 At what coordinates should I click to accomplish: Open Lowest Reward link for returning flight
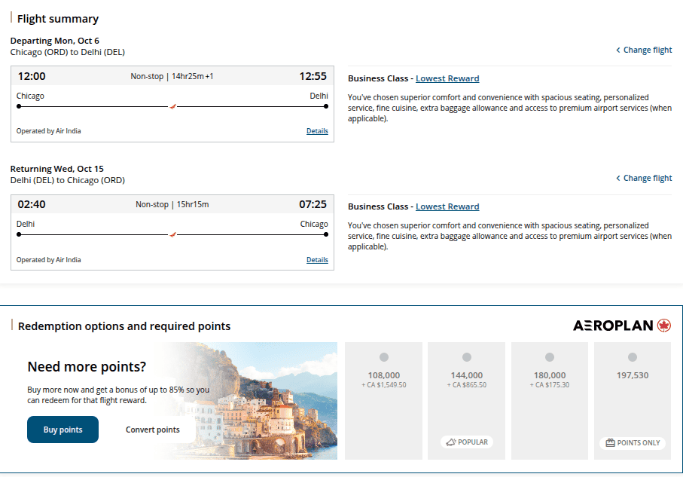pos(447,206)
